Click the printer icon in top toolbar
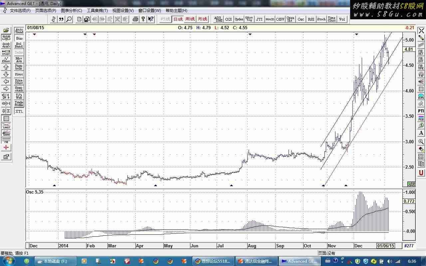 135,19
